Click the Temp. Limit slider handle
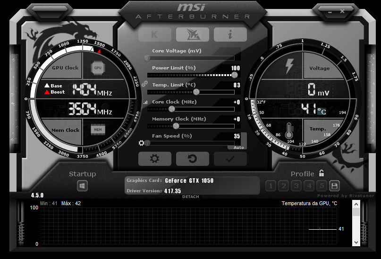381x259 pixels. tap(196, 92)
